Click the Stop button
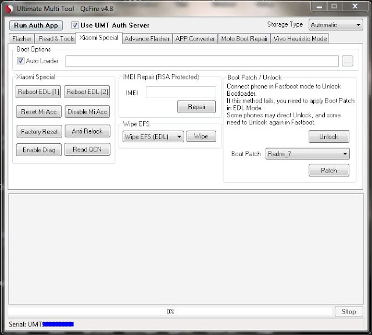 point(349,311)
